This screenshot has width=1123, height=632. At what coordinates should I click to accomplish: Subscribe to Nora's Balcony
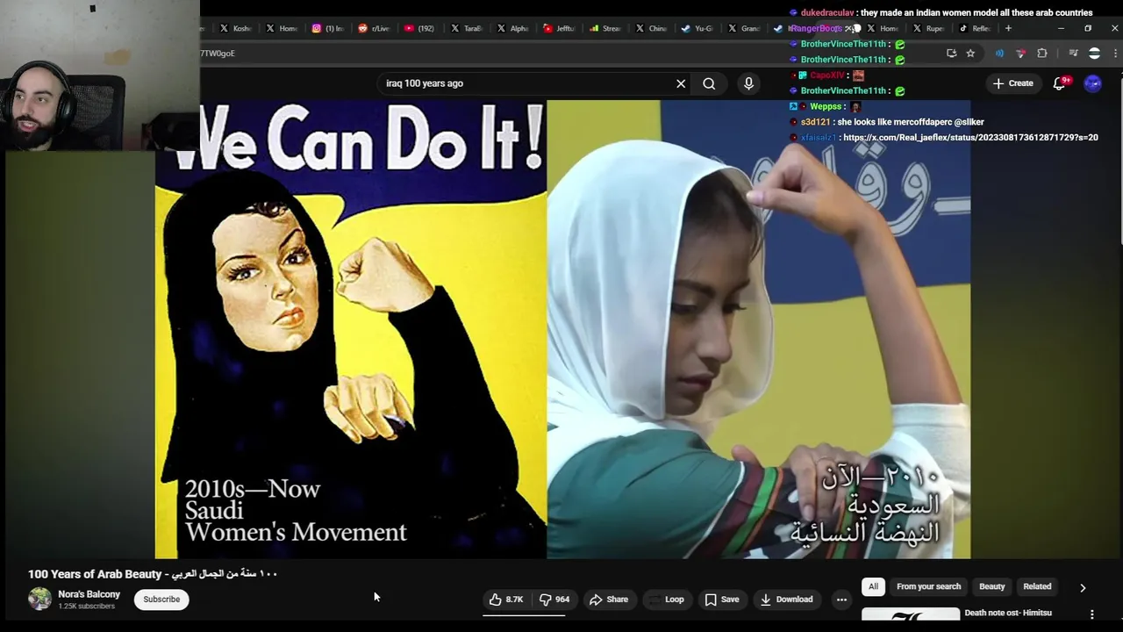pyautogui.click(x=161, y=600)
